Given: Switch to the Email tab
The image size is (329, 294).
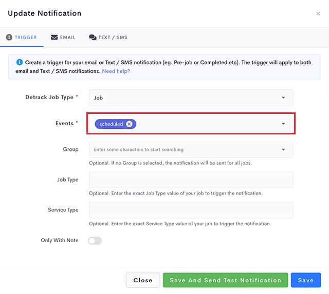Looking at the screenshot, I should (63, 37).
